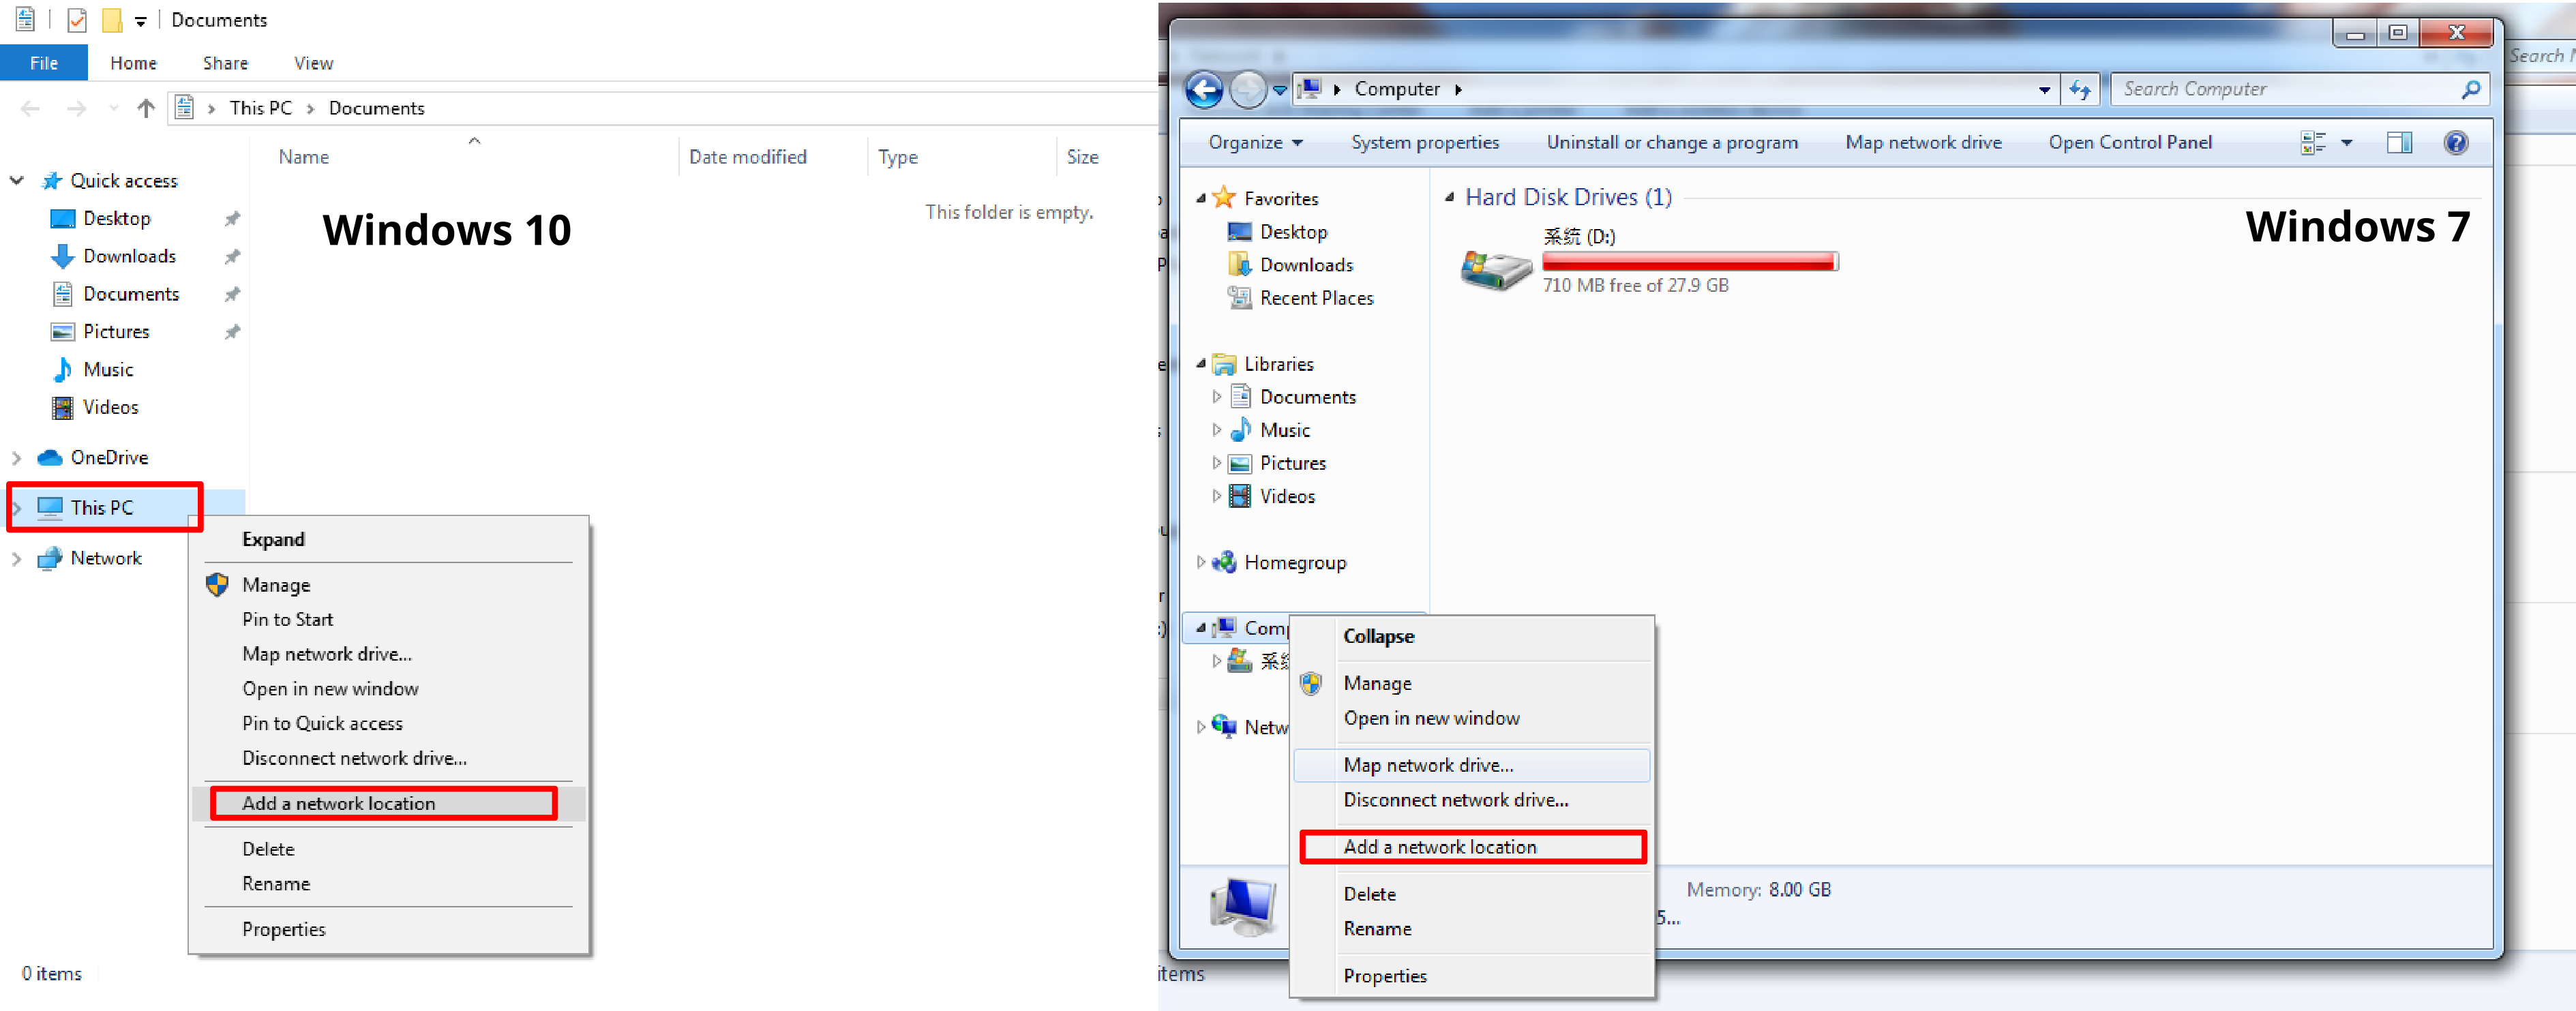Click Homegroup in the sidebar
This screenshot has height=1011, width=2576.
click(1294, 562)
